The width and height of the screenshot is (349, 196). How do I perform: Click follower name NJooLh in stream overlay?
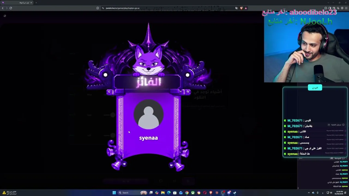tap(316, 21)
